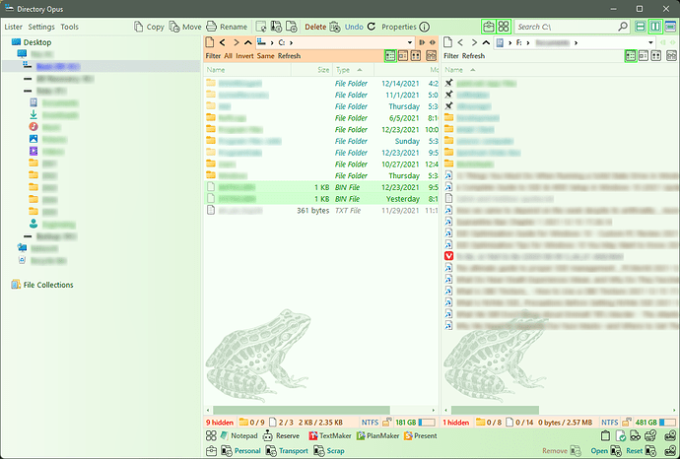Expand the breadcrumb chevron after F:
The image size is (680, 459).
(x=528, y=42)
